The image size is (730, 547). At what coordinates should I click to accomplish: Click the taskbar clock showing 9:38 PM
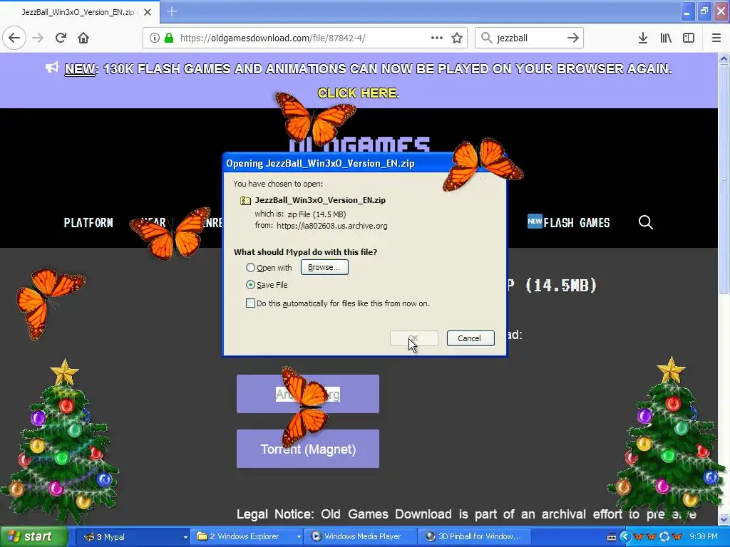703,537
